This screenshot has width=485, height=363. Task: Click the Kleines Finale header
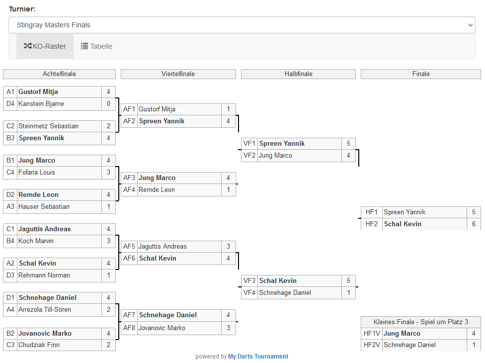coord(420,322)
